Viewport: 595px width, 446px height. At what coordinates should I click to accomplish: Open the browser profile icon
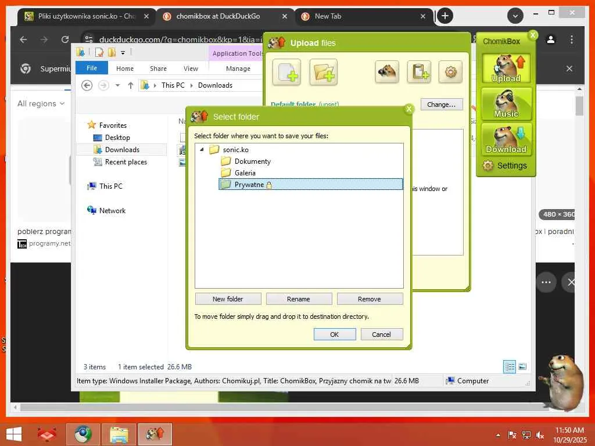[551, 39]
